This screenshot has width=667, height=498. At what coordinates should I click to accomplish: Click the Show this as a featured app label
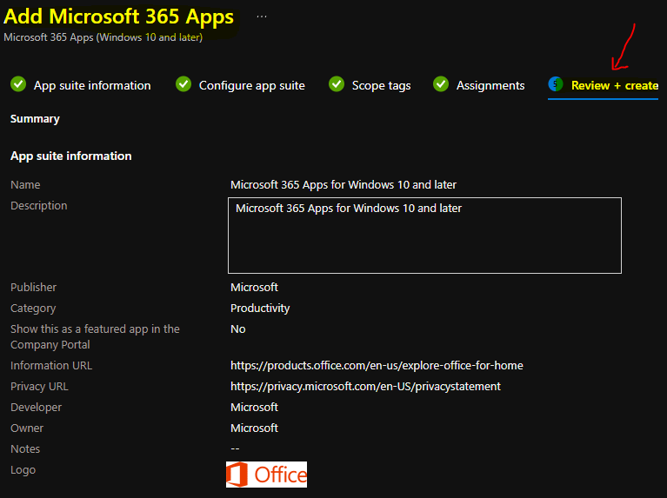[95, 336]
